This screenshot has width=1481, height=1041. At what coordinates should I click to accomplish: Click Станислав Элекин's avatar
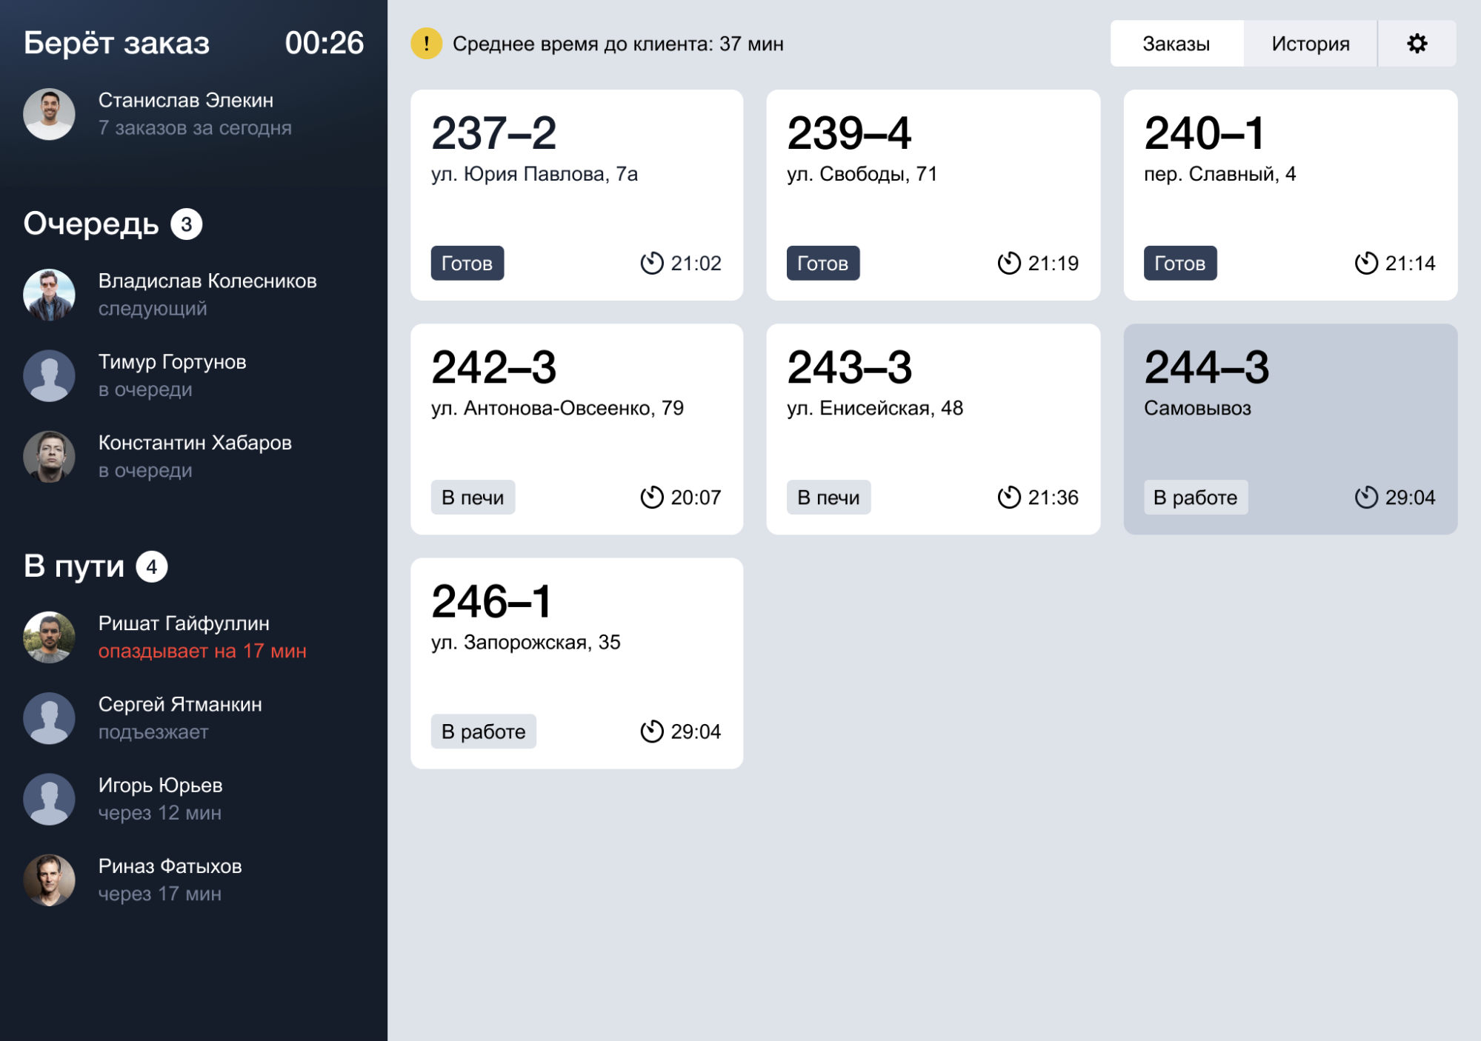click(49, 114)
